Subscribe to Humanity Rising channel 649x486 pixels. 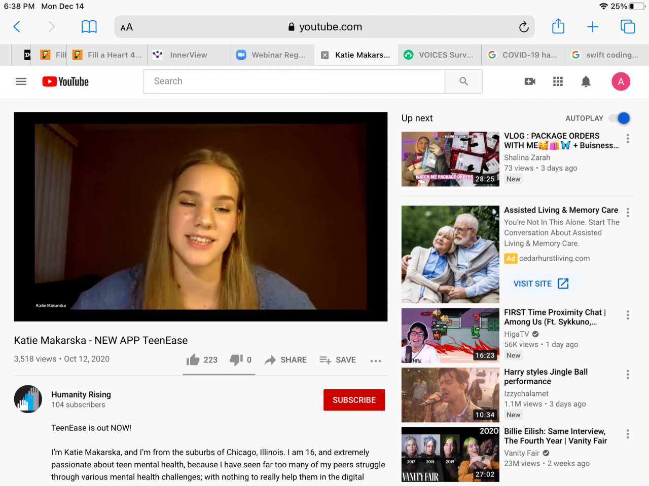click(354, 400)
